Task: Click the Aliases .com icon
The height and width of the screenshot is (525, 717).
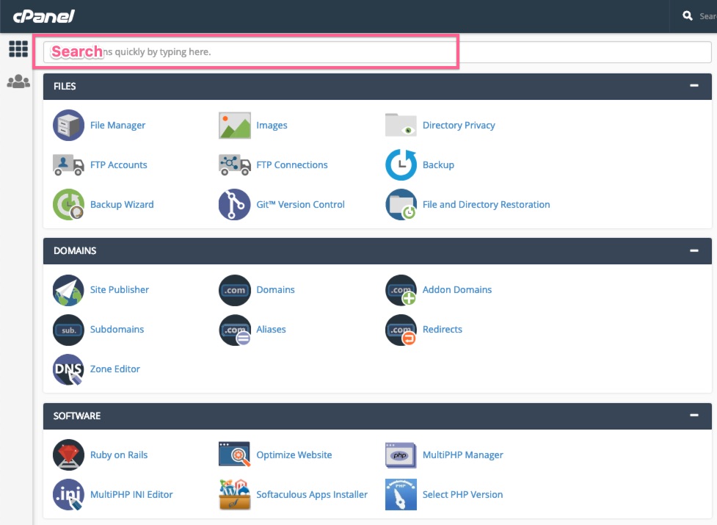Action: click(x=235, y=330)
